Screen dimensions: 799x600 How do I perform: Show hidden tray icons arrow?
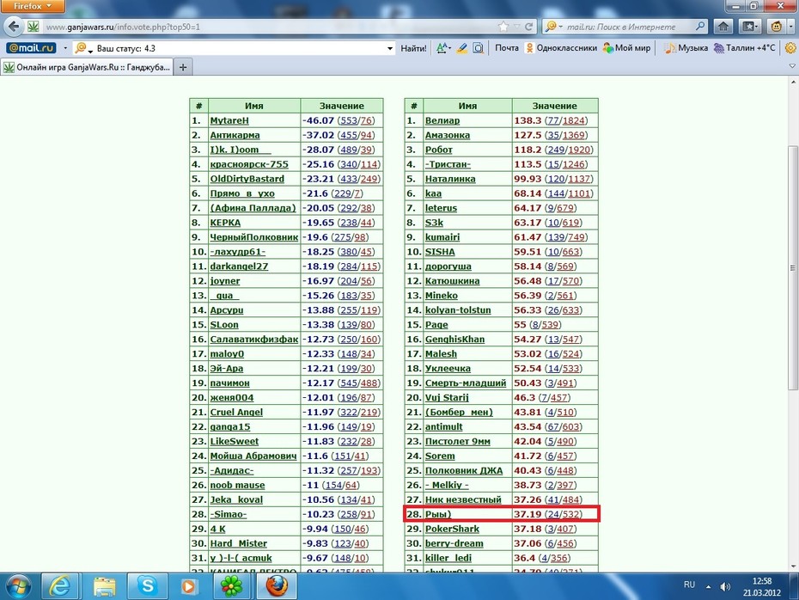click(x=708, y=587)
